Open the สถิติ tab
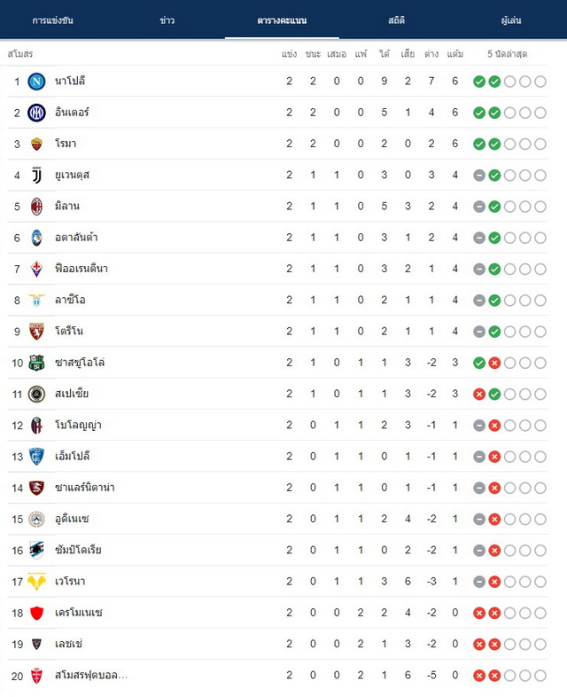The height and width of the screenshot is (697, 567). [x=397, y=20]
